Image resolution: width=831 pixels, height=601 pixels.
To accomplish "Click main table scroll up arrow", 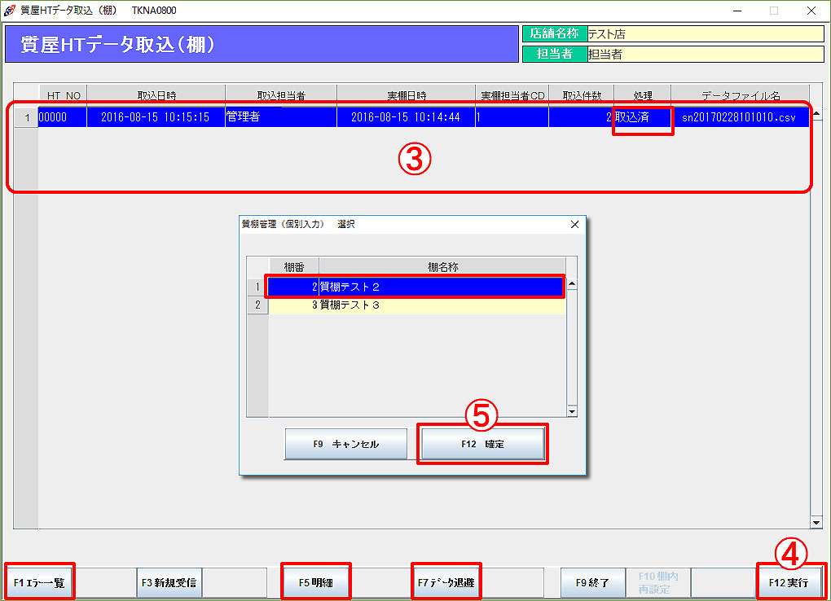I will click(x=816, y=113).
